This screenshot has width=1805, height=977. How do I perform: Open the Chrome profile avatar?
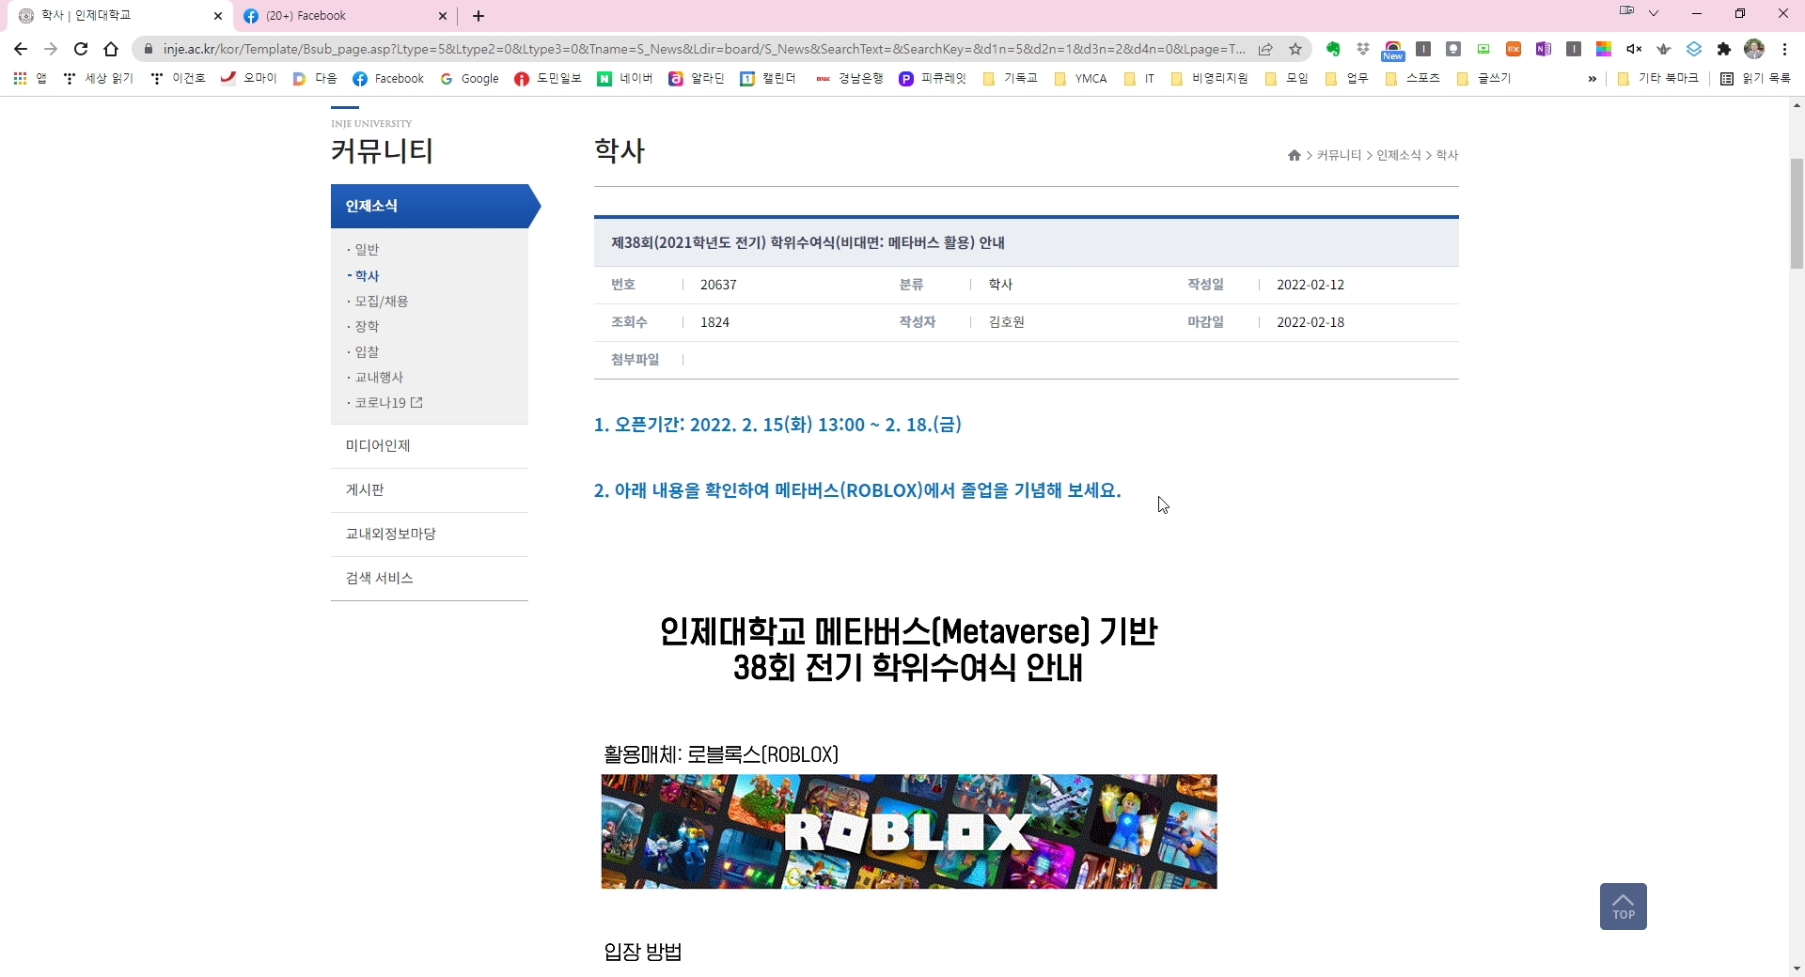[1753, 49]
